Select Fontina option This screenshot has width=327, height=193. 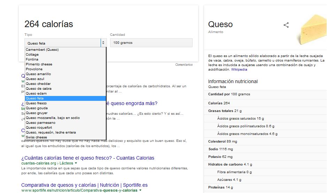pos(65,59)
